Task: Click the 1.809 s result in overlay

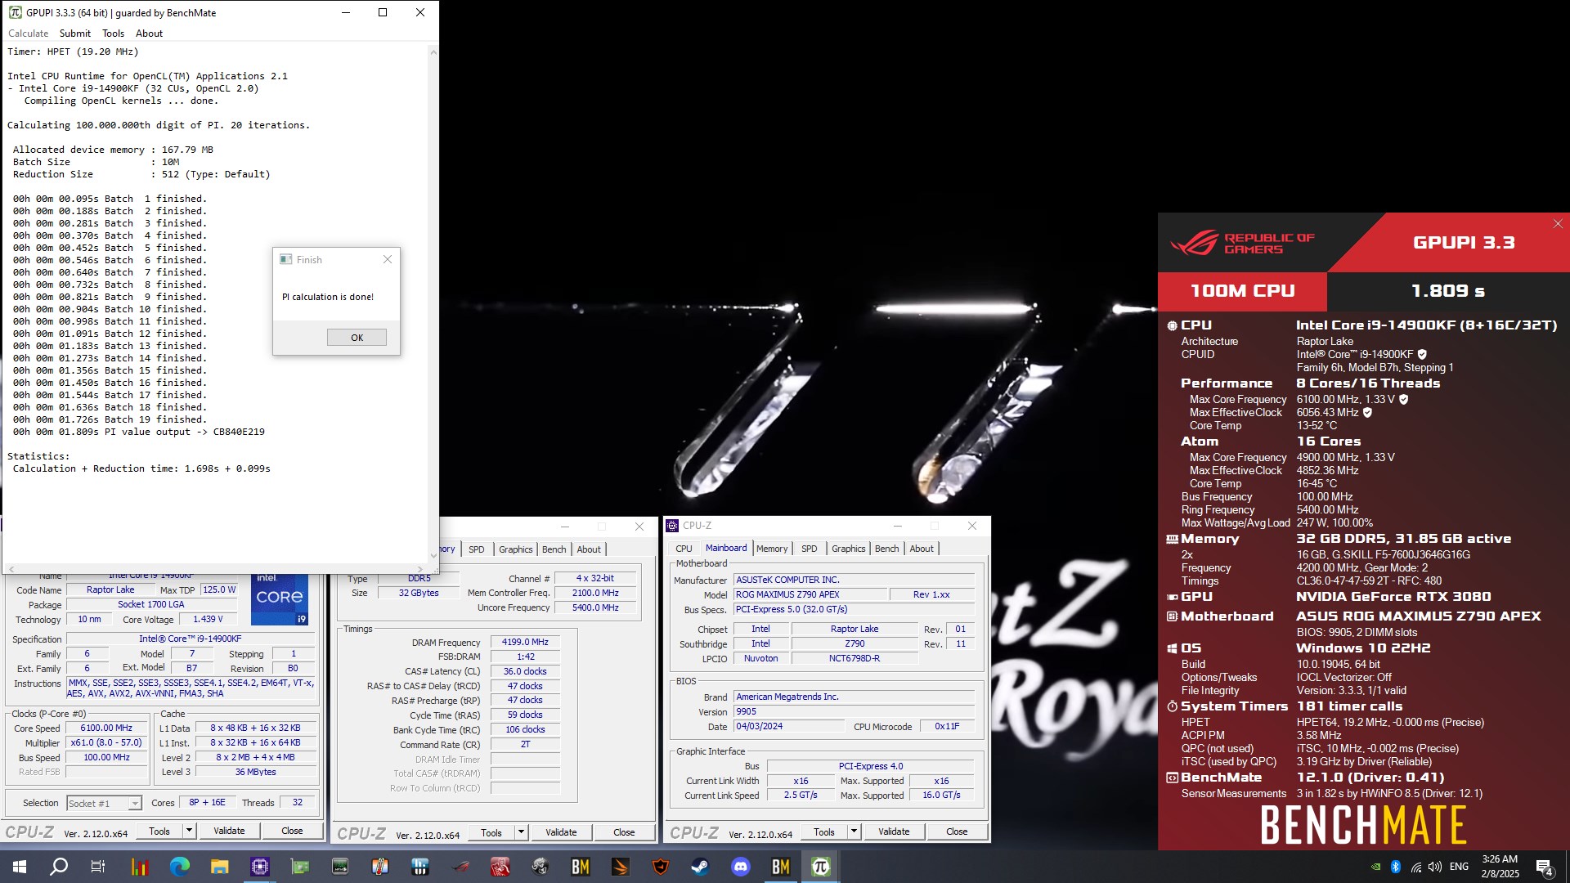Action: (x=1448, y=291)
